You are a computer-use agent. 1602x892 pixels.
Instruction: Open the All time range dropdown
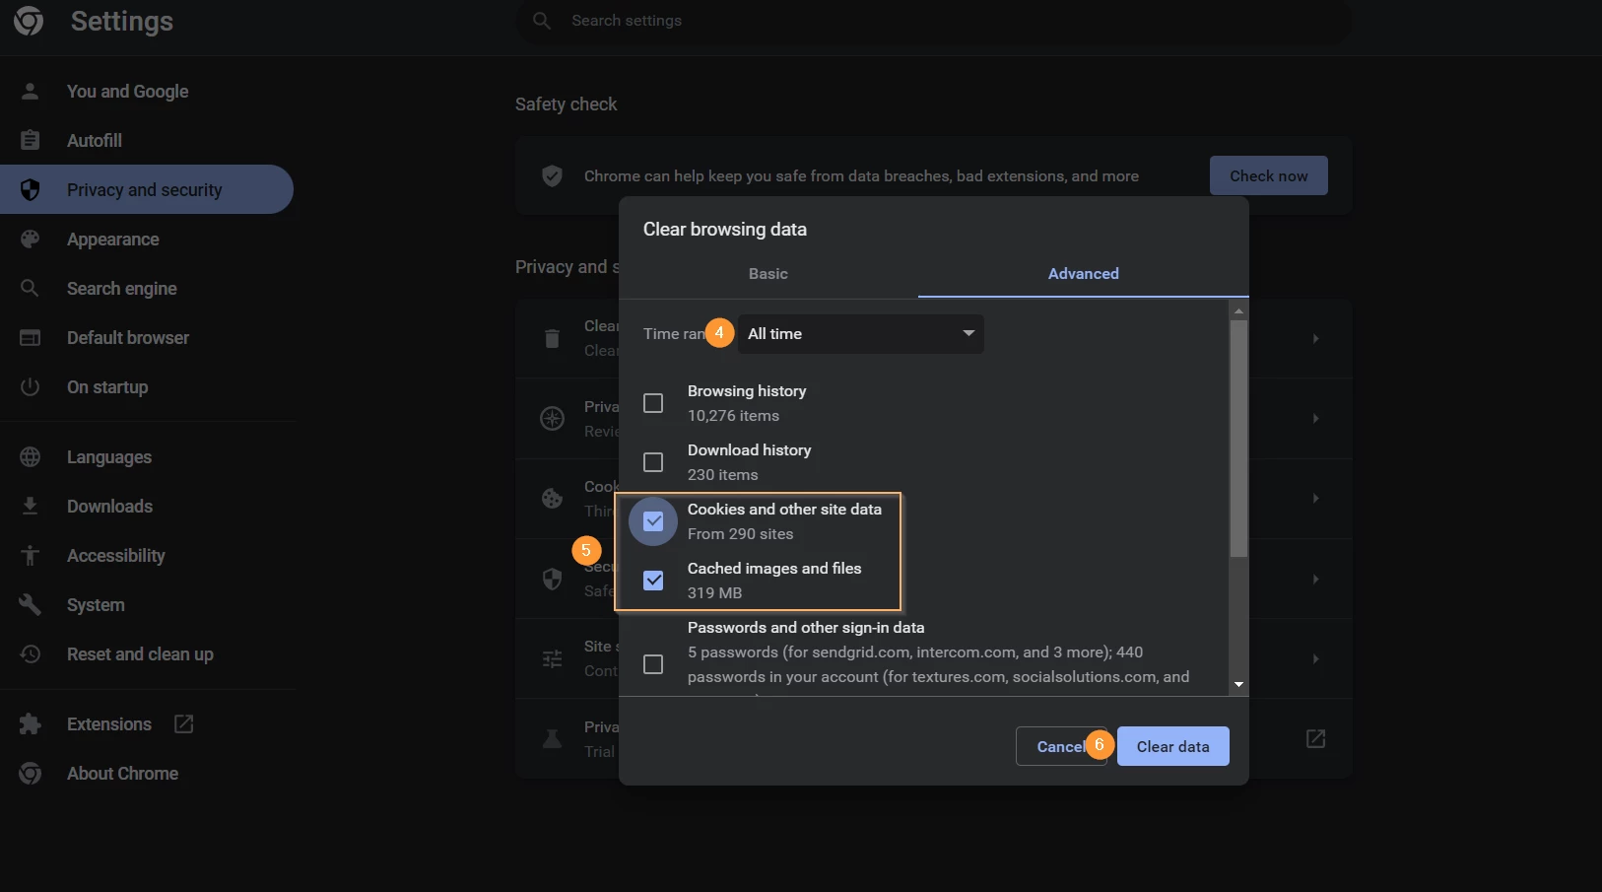pyautogui.click(x=861, y=334)
